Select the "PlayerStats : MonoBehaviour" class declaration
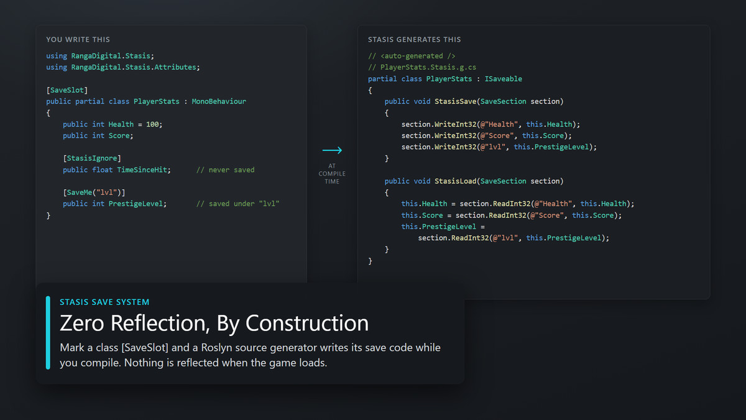This screenshot has width=746, height=420. click(x=146, y=101)
